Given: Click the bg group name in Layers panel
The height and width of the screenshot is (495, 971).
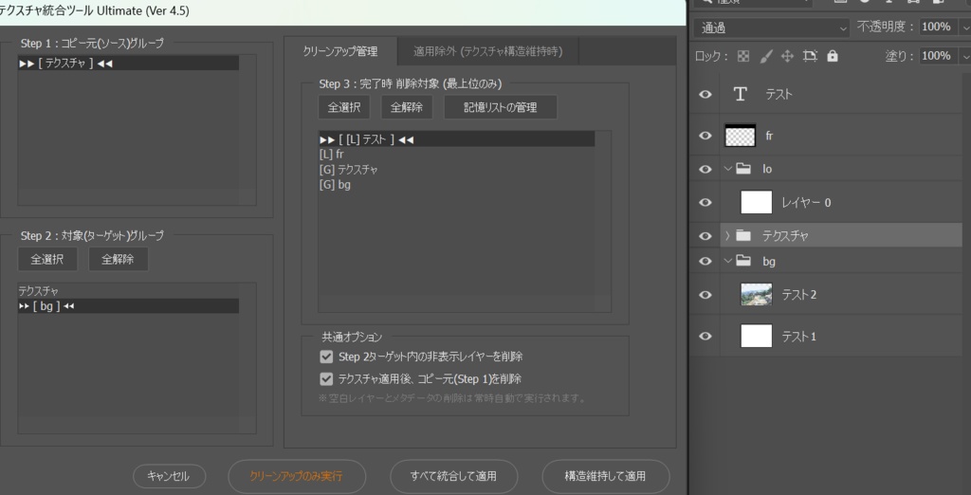Looking at the screenshot, I should click(x=769, y=262).
